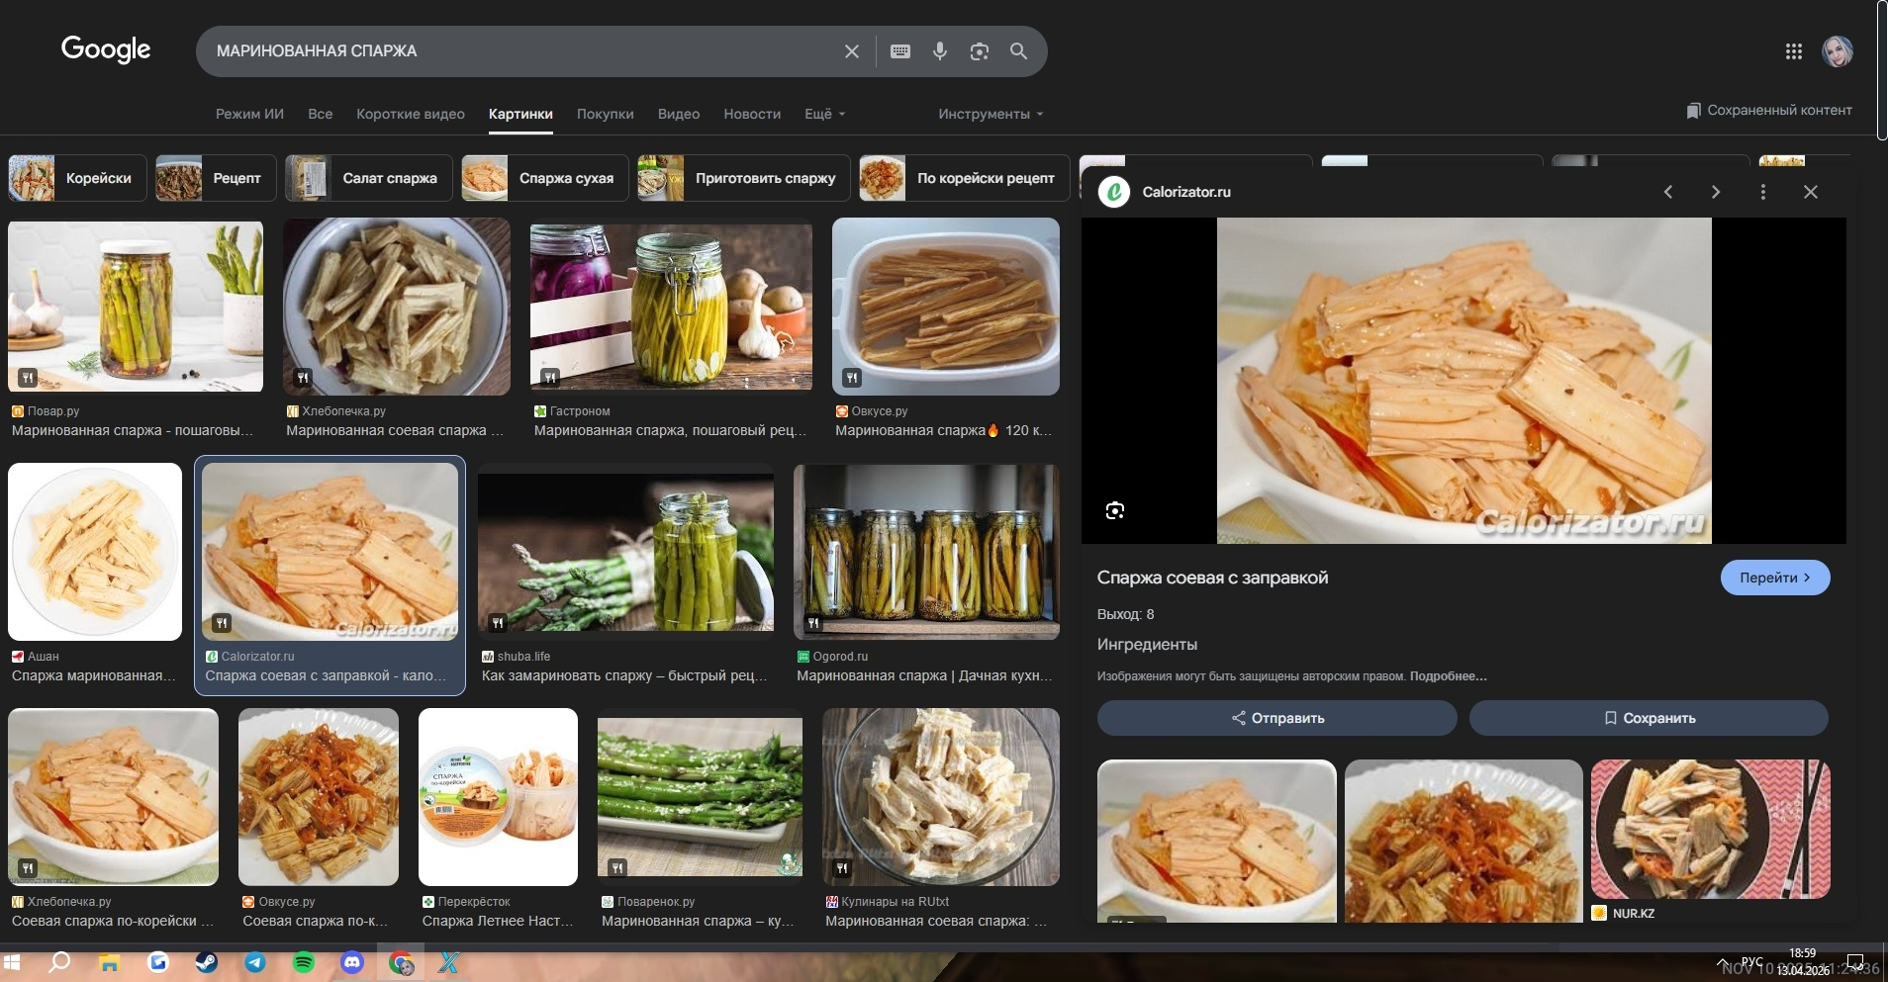Start voice search with the microphone icon
The image size is (1888, 982).
[x=940, y=51]
